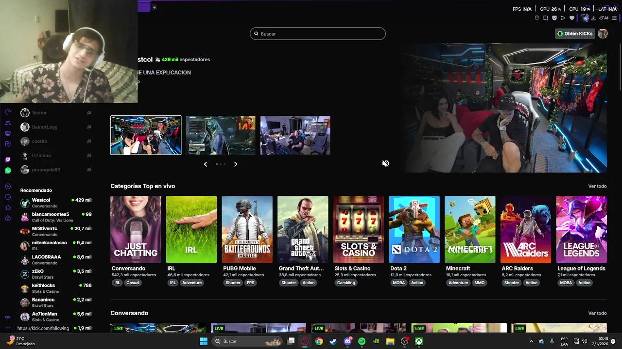622x349 pixels.
Task: Click the Obtén KICKs button
Action: 575,33
